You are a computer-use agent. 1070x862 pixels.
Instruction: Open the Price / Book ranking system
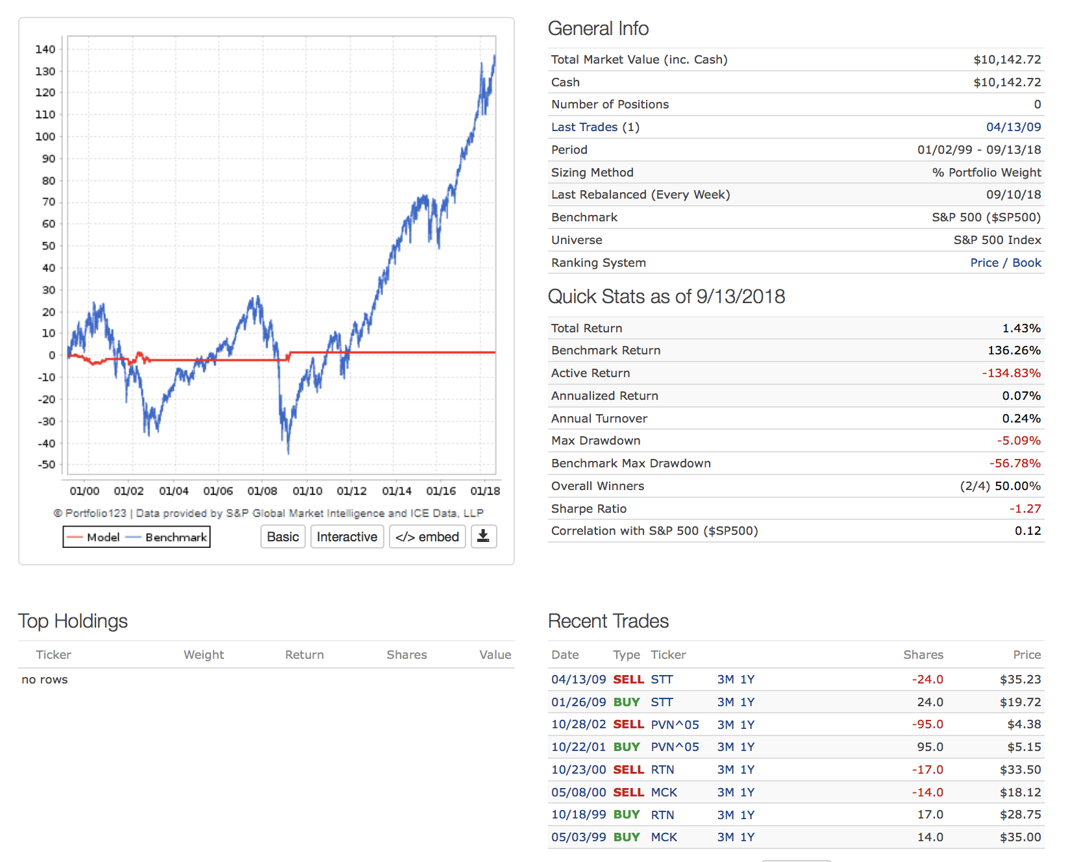click(1005, 263)
